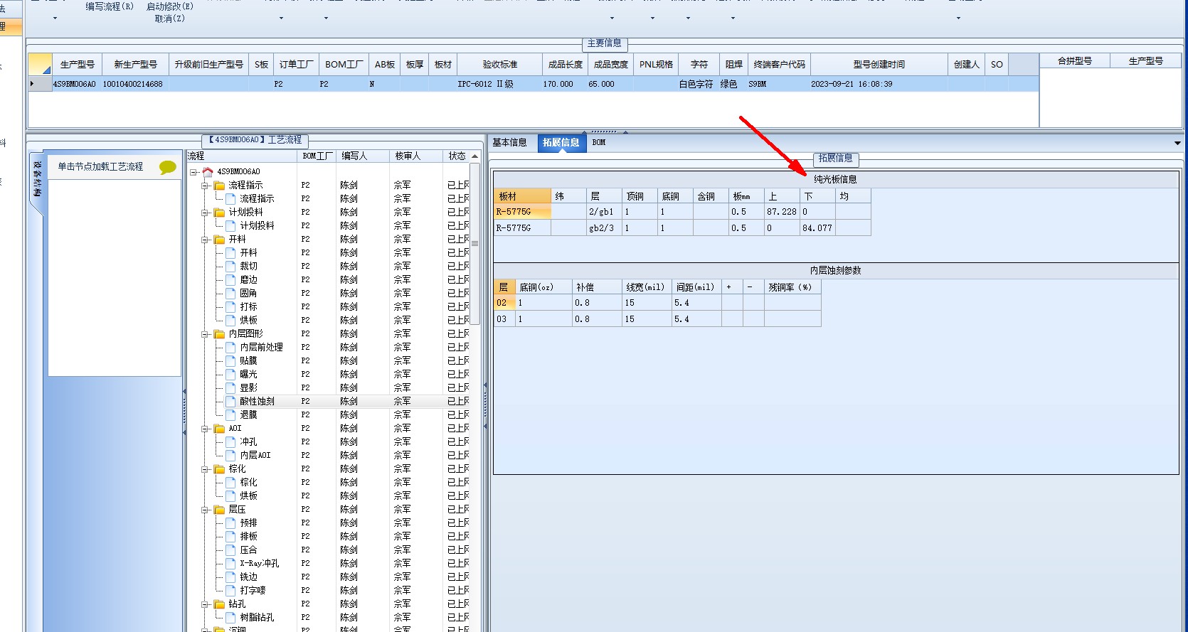Viewport: 1188px width, 632px height.
Task: Click the folder icon for 内层图形
Action: [220, 333]
